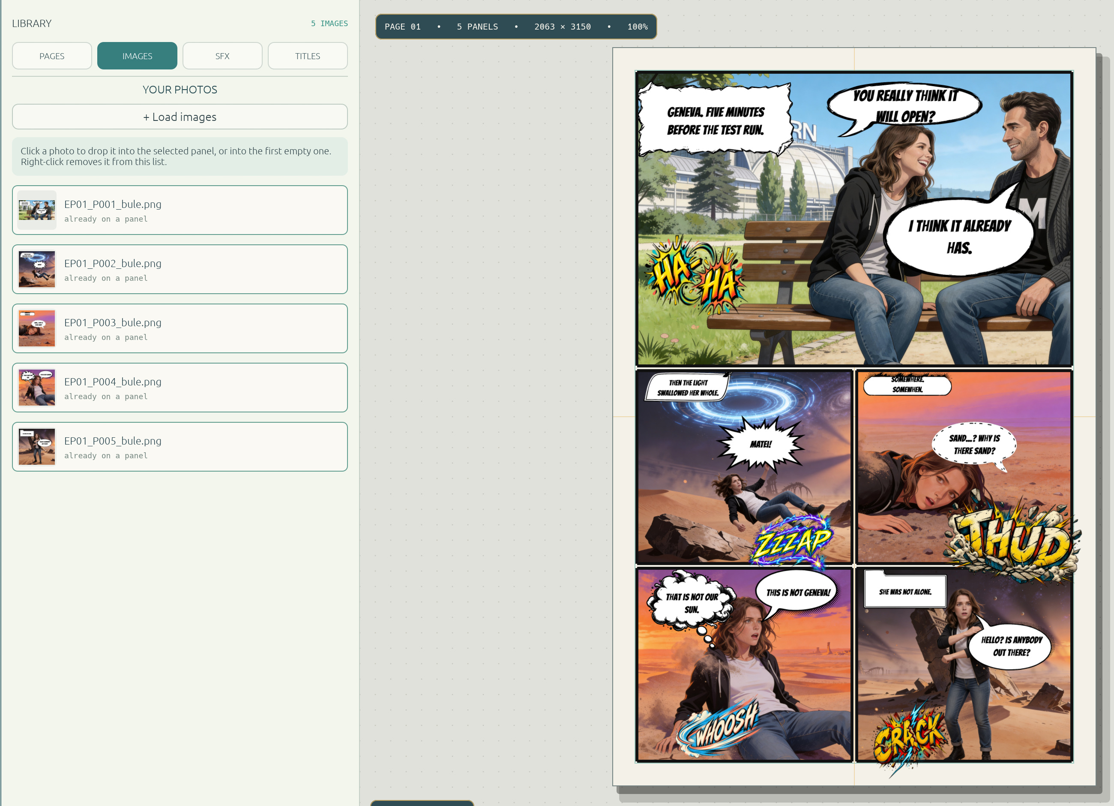Switch to the PAGES tab
The height and width of the screenshot is (806, 1114).
pos(51,56)
